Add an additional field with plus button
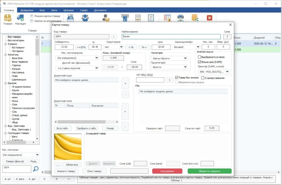Screen dimensions: 282x185 point(125,111)
